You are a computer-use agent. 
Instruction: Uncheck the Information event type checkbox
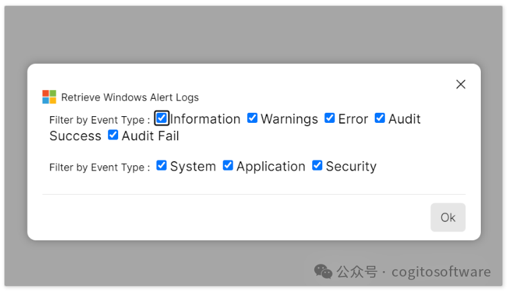(x=161, y=118)
